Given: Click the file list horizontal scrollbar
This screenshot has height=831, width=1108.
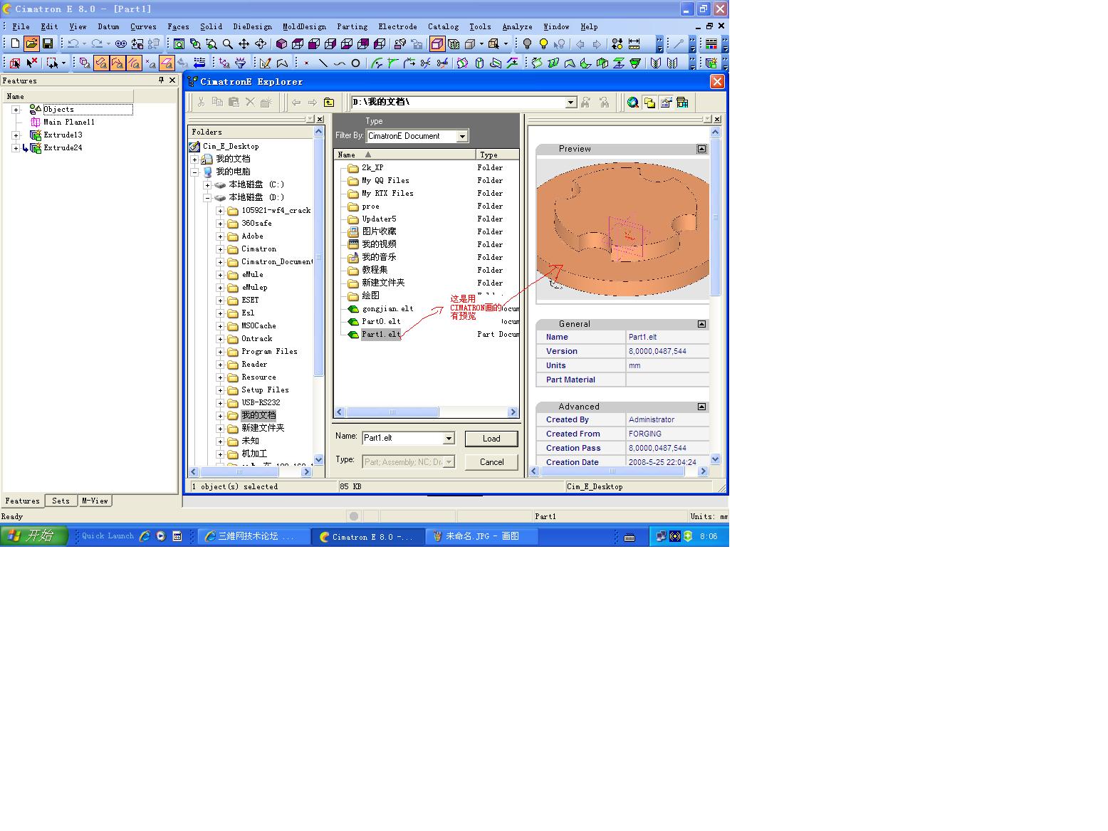Looking at the screenshot, I should 427,412.
